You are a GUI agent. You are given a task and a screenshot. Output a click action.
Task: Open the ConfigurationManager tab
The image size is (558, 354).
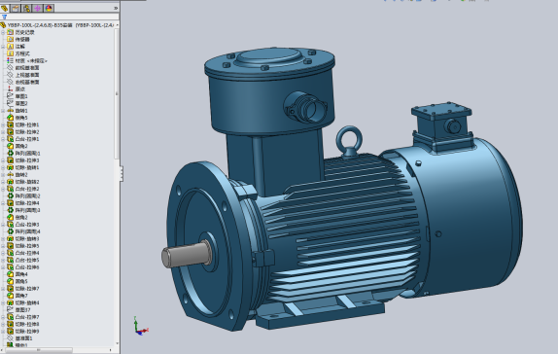pos(26,8)
